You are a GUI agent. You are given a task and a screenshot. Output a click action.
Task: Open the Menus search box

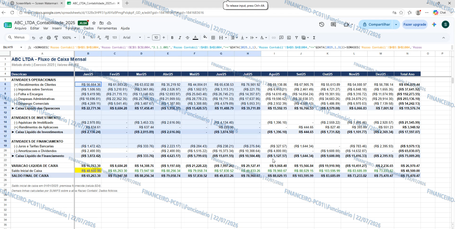[x=17, y=37]
